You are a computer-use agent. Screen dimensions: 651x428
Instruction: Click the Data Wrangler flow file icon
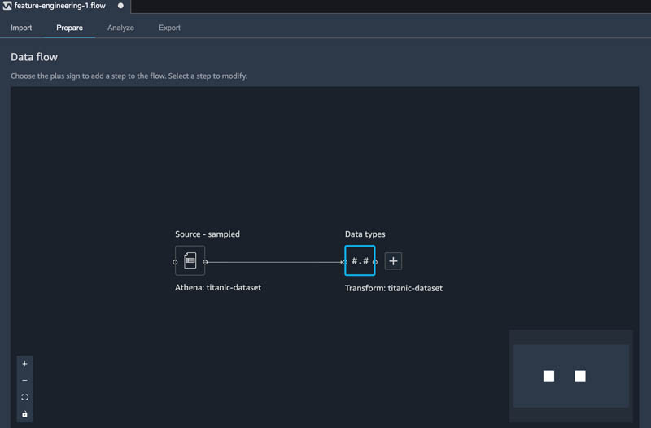[7, 6]
